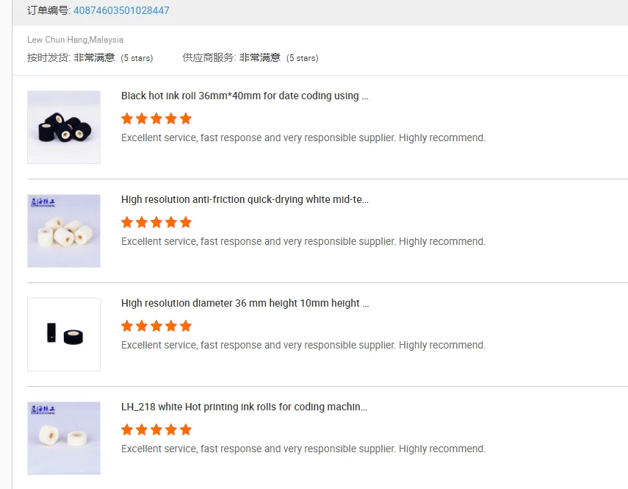This screenshot has width=628, height=489.
Task: Open order number 40874603501028447 link
Action: click(121, 10)
